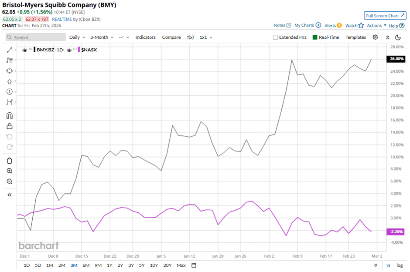The height and width of the screenshot is (272, 410).
Task: Open the chart type line dropdown
Action: tap(124, 37)
